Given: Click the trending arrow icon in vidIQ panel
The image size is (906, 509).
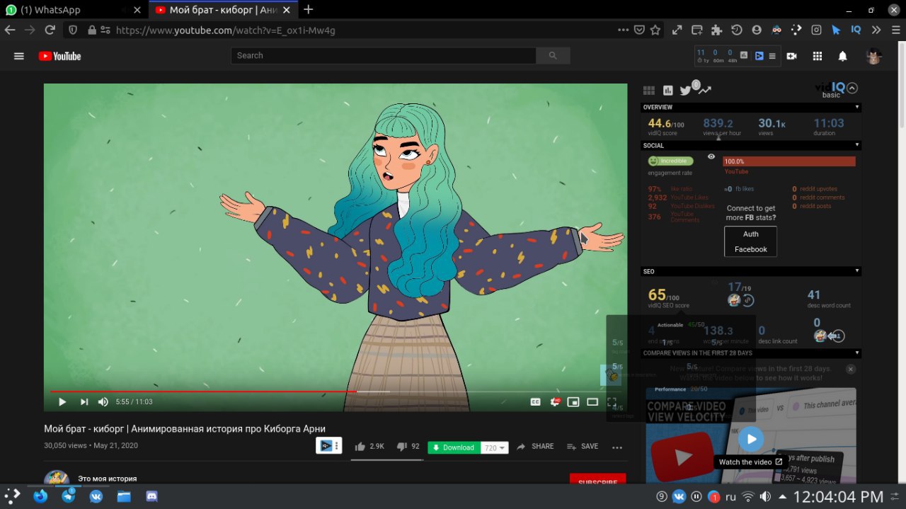Looking at the screenshot, I should (x=705, y=90).
